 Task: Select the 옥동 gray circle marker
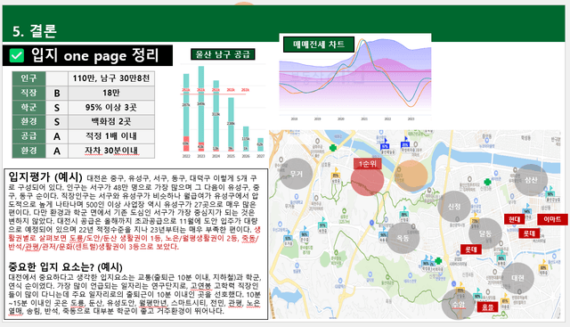403,238
